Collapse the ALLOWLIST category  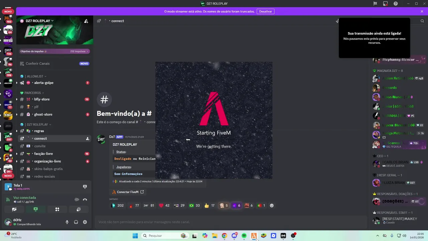coord(35,76)
